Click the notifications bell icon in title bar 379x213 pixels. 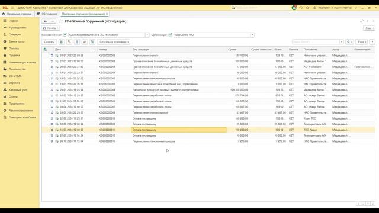(x=294, y=8)
